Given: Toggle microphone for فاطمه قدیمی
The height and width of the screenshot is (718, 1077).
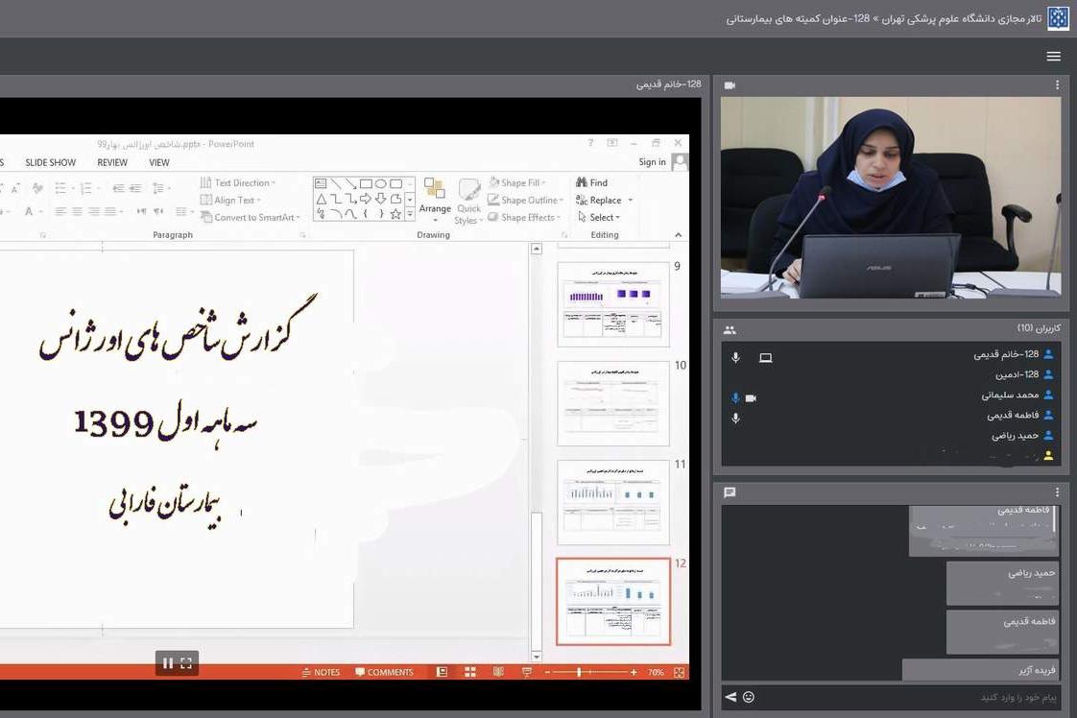Looking at the screenshot, I should pyautogui.click(x=736, y=418).
